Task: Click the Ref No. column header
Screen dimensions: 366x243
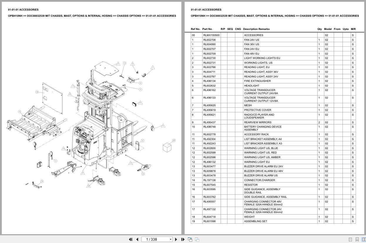Action: click(195, 29)
